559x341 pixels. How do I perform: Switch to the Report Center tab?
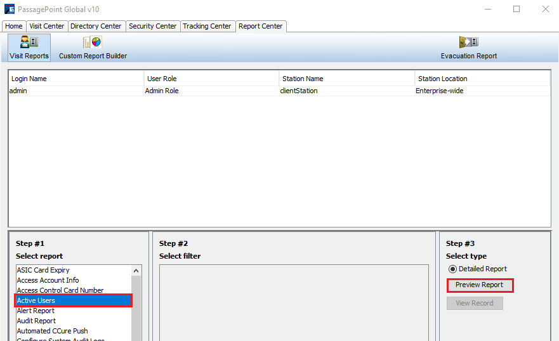(261, 27)
